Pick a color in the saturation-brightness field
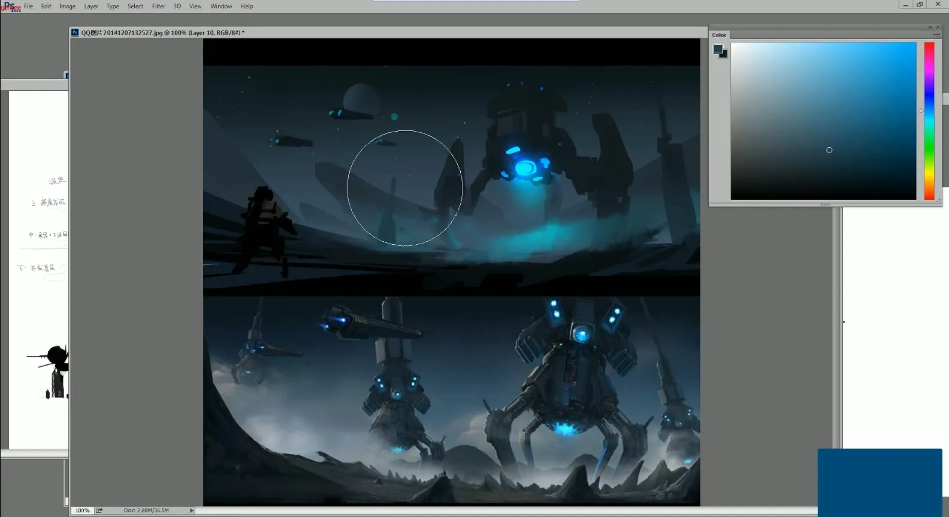Image resolution: width=949 pixels, height=517 pixels. [823, 120]
